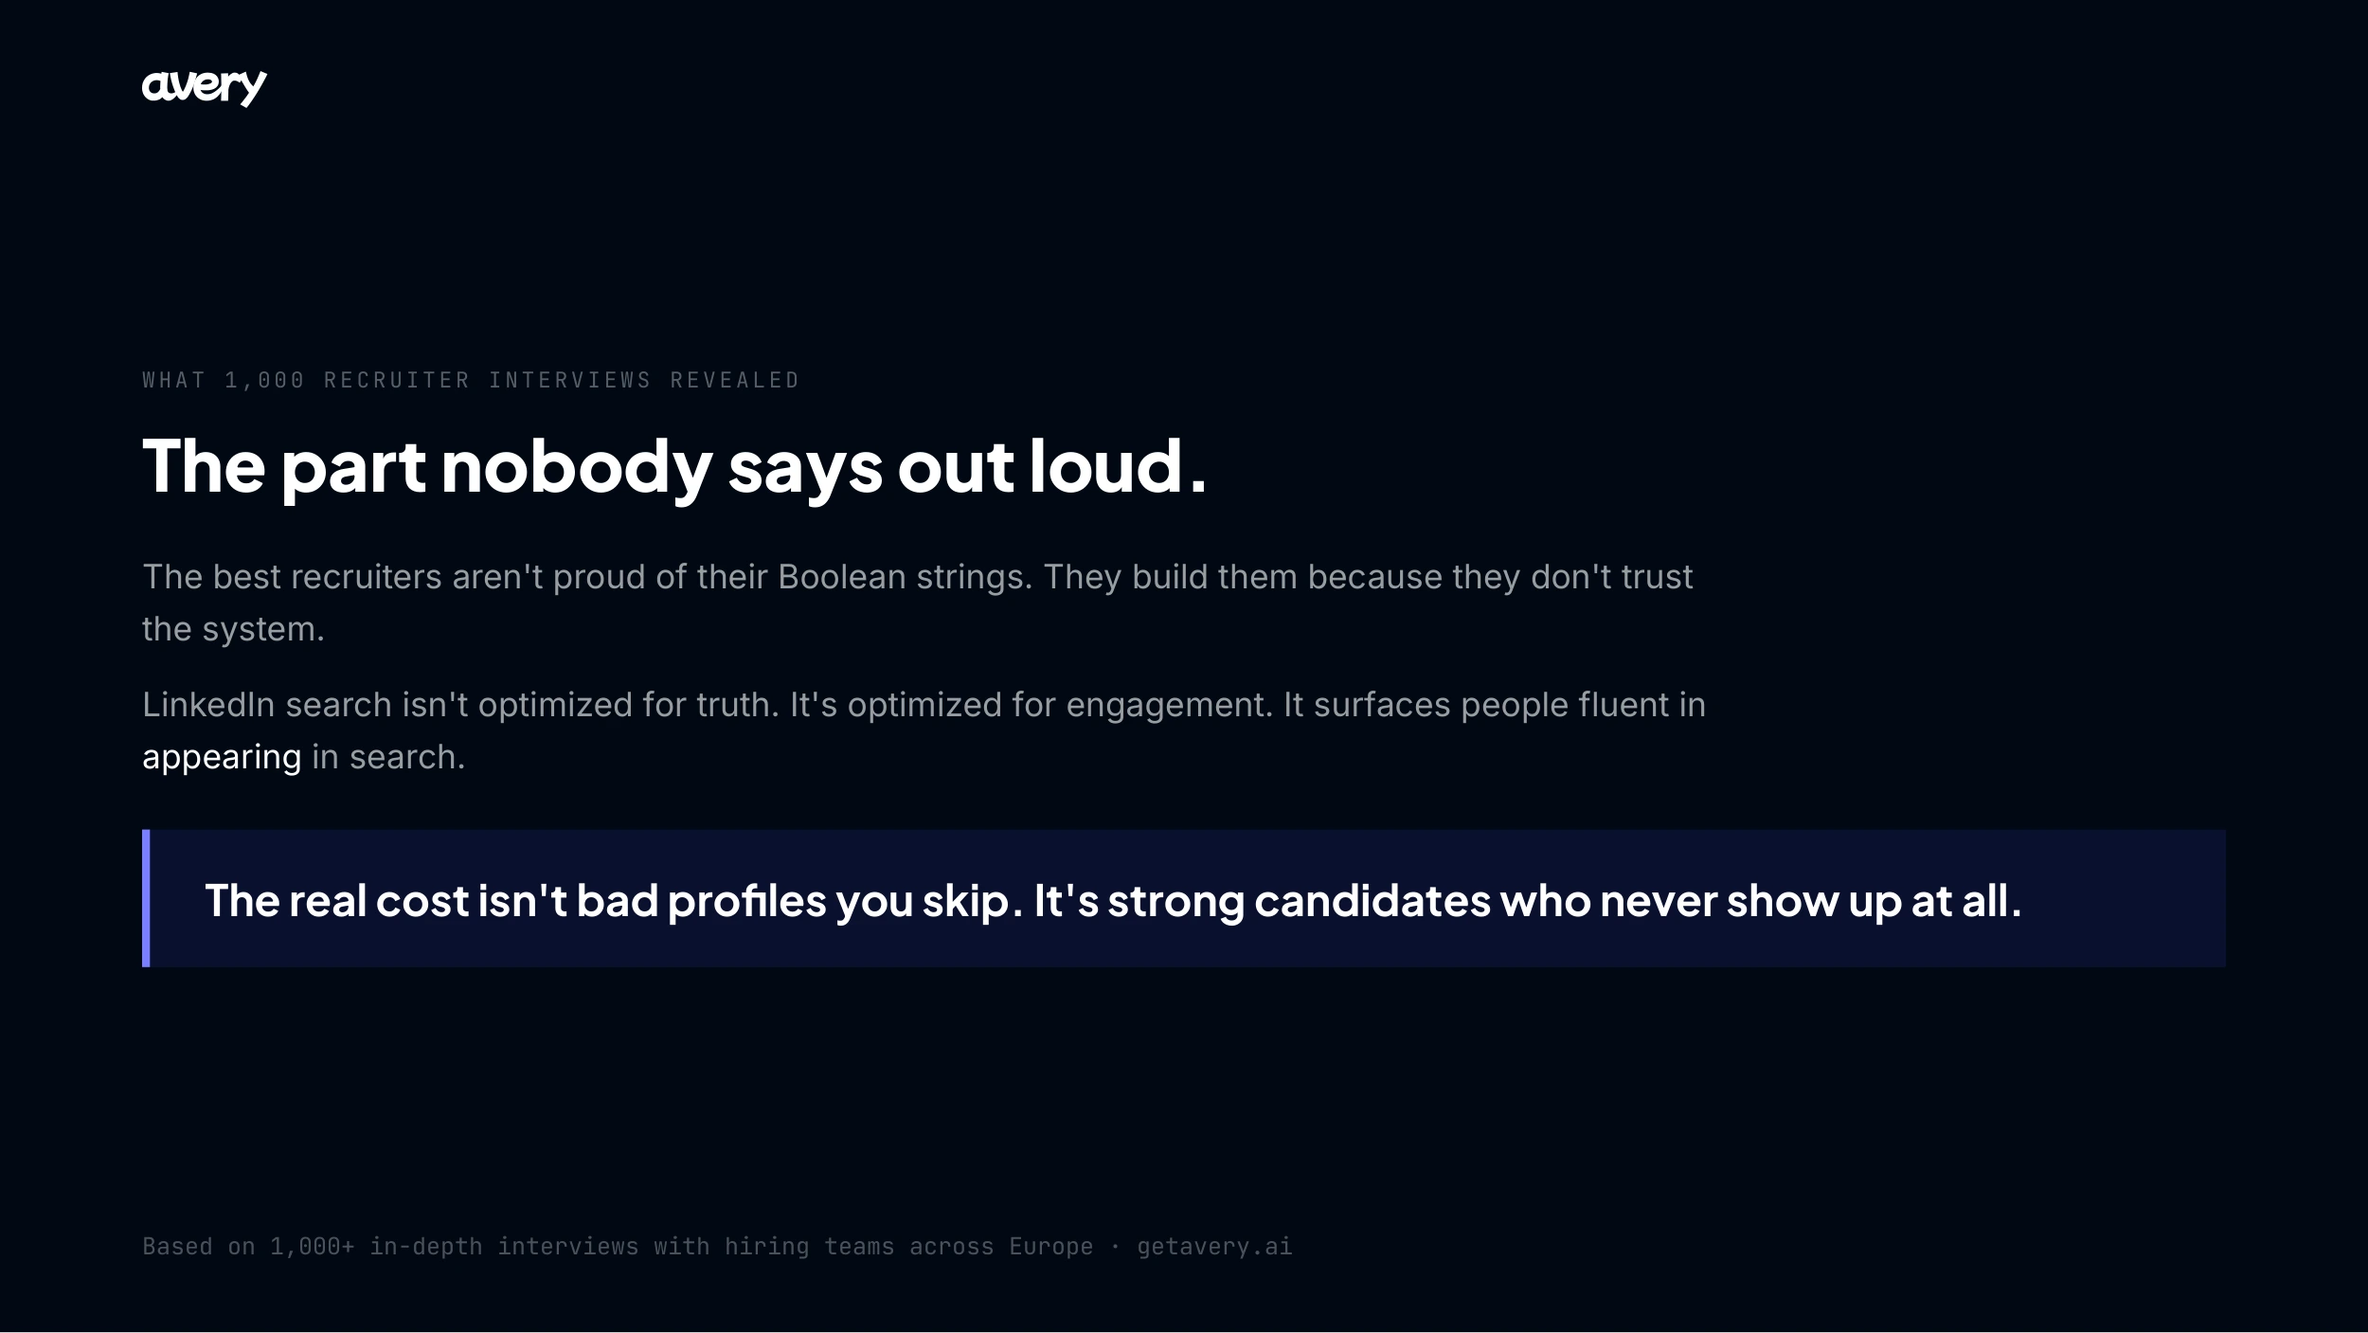The image size is (2368, 1333).
Task: Open the getavery.ai link in the footer
Action: point(1214,1246)
